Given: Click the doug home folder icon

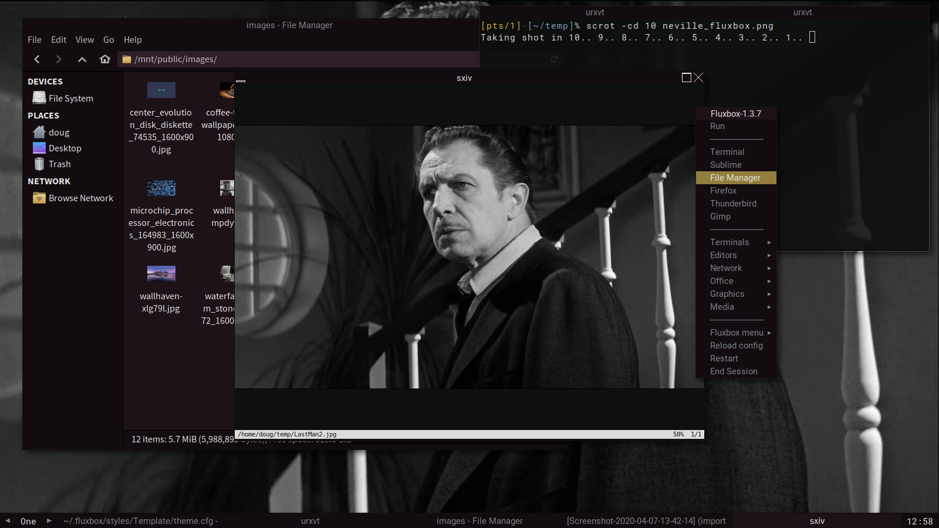Looking at the screenshot, I should click(39, 132).
